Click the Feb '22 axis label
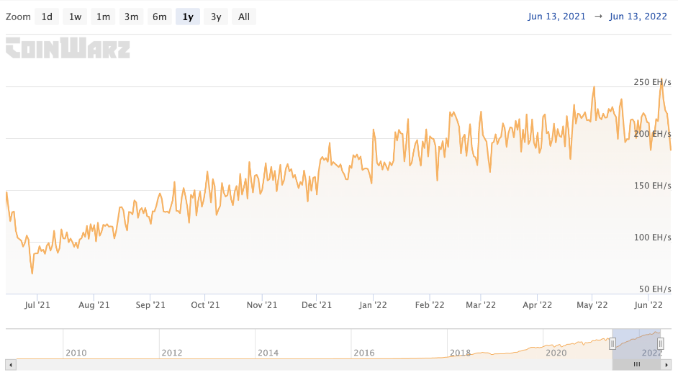678x375 pixels. 430,305
